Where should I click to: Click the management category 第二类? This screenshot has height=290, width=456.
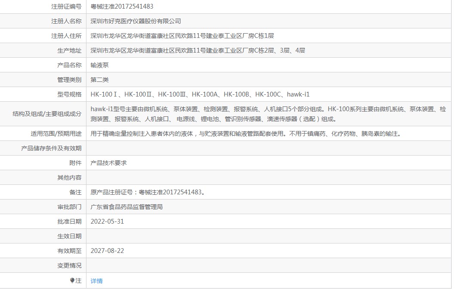pos(99,80)
